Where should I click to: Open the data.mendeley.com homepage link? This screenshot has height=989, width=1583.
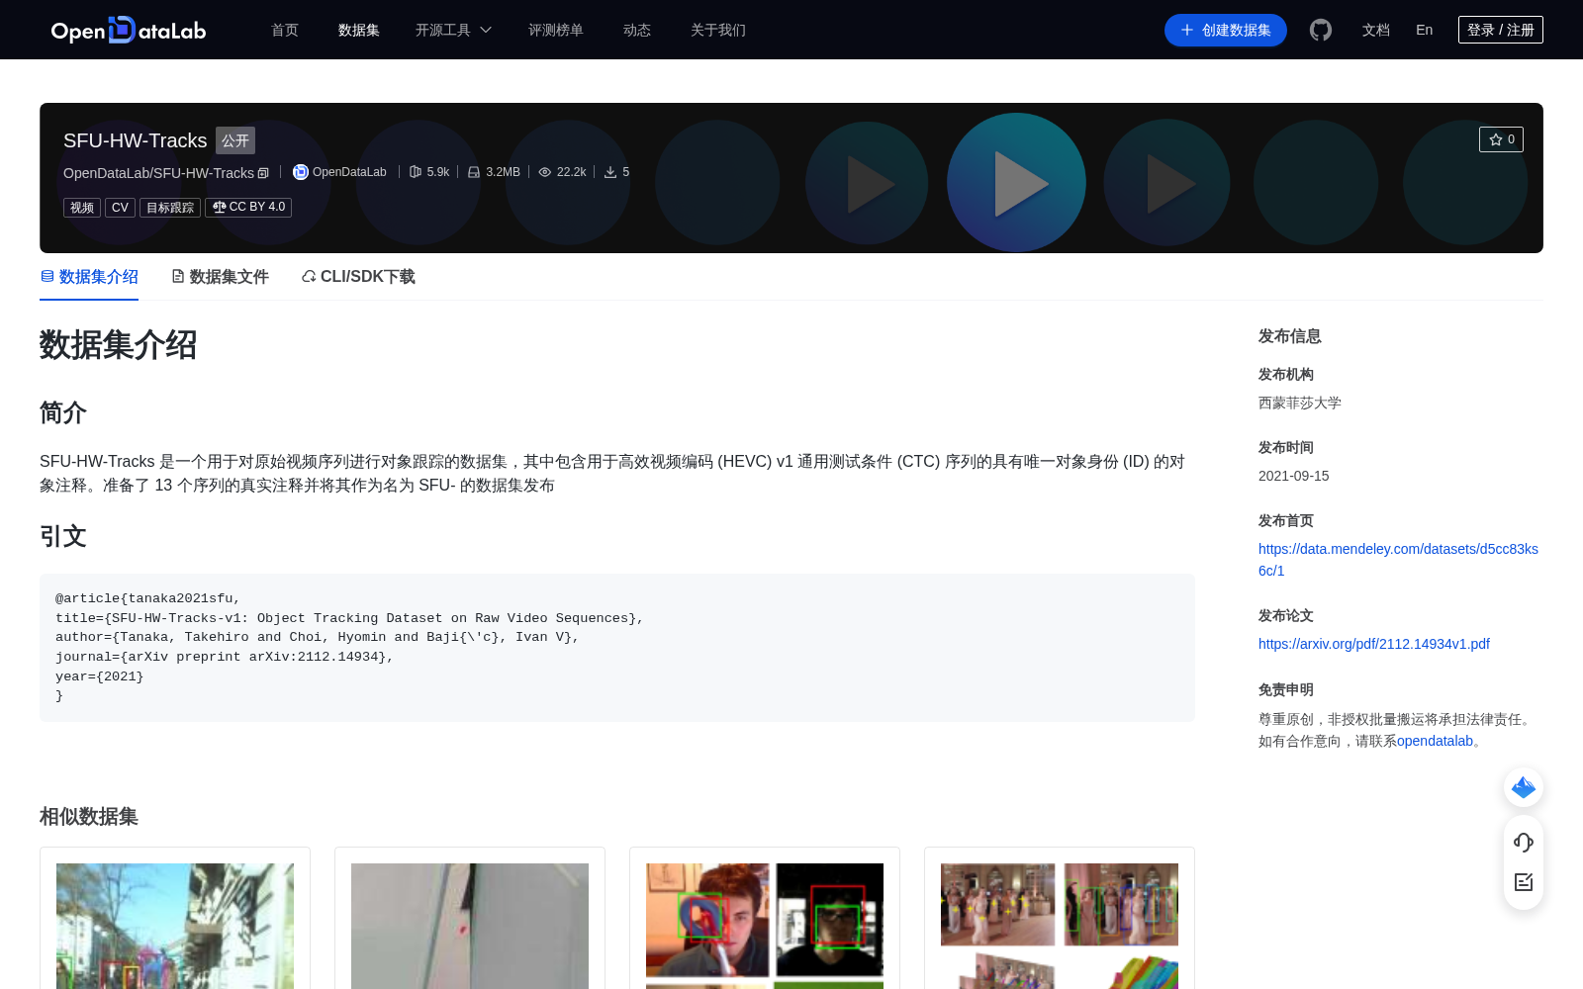pyautogui.click(x=1398, y=560)
